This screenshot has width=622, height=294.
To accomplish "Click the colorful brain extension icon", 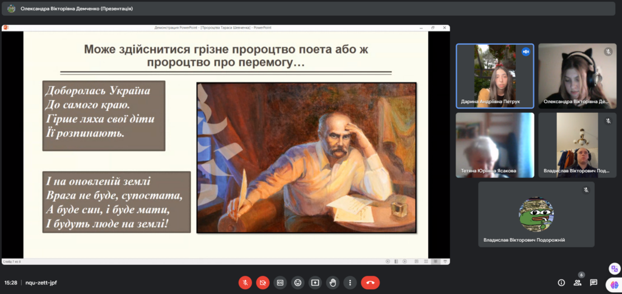I will point(614,284).
